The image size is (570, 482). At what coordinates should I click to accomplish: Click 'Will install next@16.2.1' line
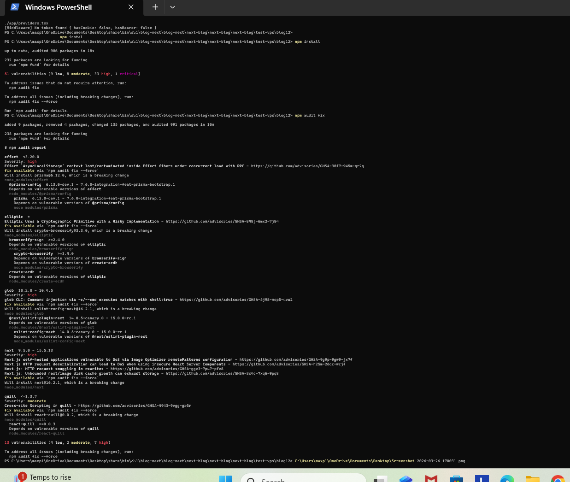pos(64,382)
